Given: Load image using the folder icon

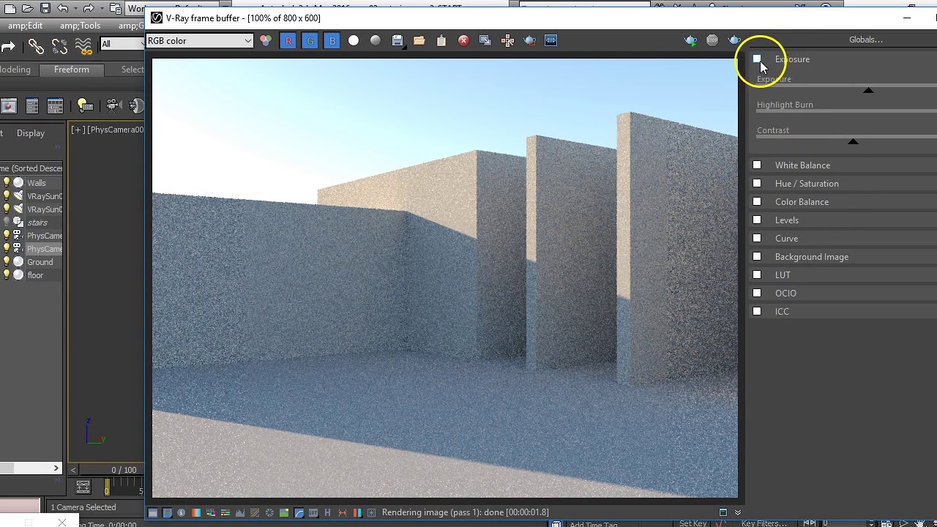Looking at the screenshot, I should [x=419, y=41].
